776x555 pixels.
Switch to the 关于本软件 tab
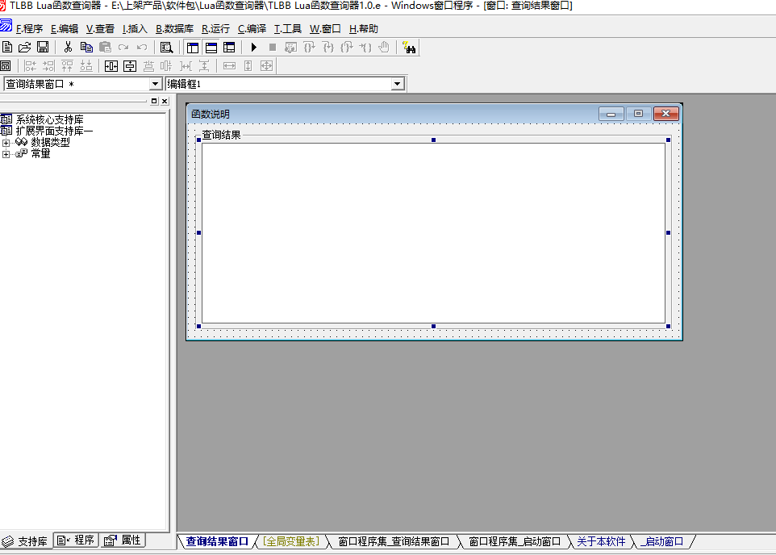pos(601,541)
